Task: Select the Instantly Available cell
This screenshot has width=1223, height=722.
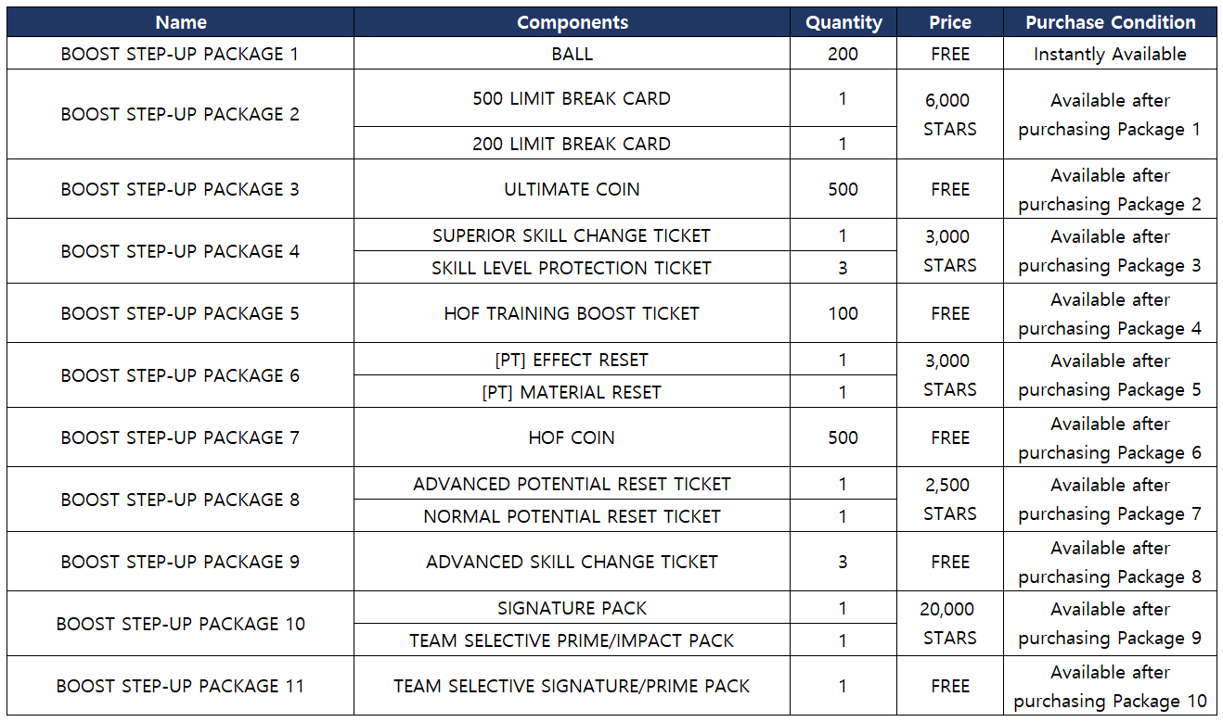Action: (1110, 54)
